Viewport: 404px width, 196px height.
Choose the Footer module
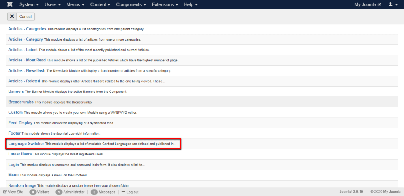[x=15, y=133]
